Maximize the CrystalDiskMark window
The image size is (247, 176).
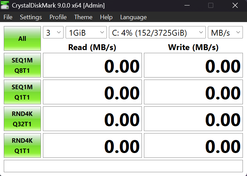coord(211,5)
